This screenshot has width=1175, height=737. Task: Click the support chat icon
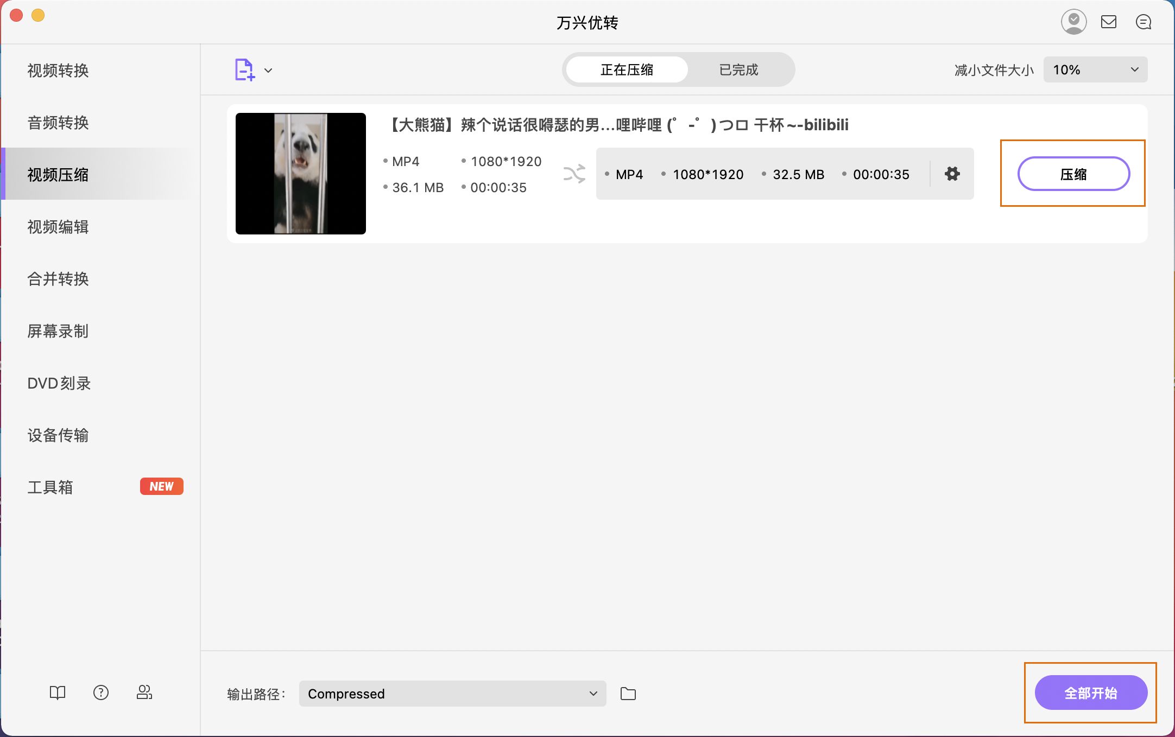coord(1144,22)
